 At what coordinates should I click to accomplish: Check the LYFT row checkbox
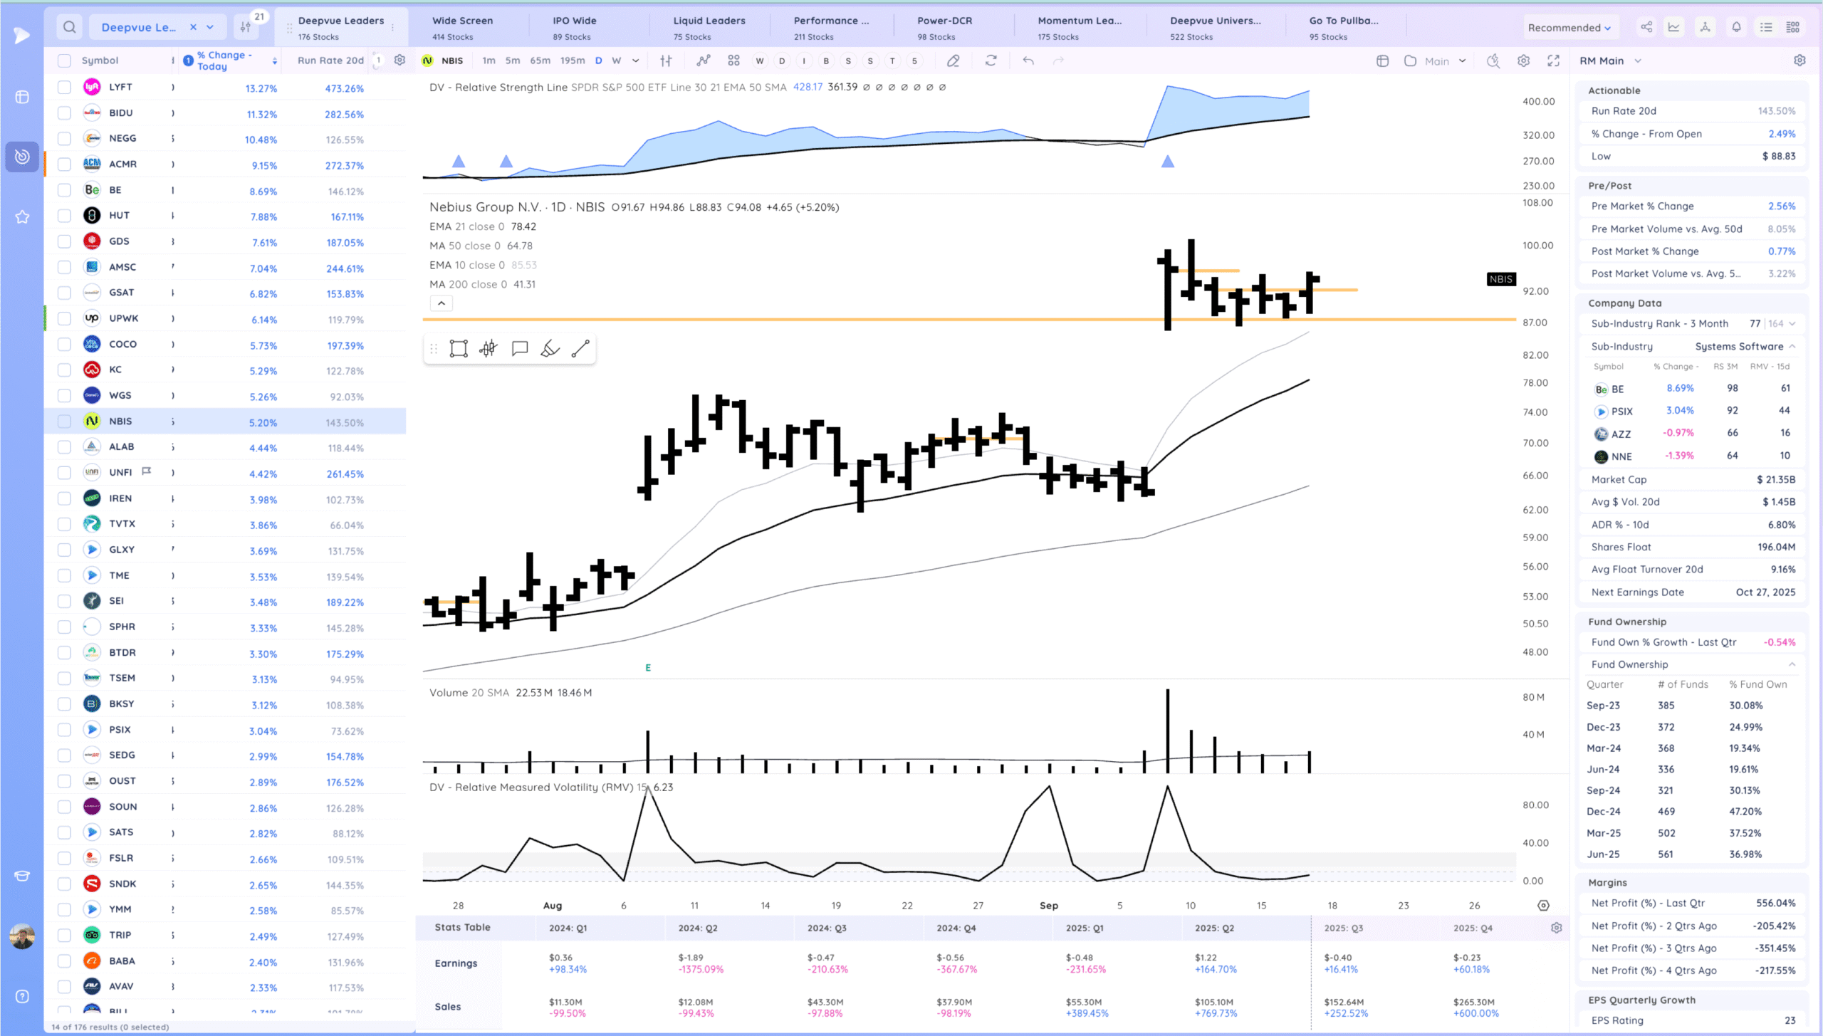pos(64,87)
